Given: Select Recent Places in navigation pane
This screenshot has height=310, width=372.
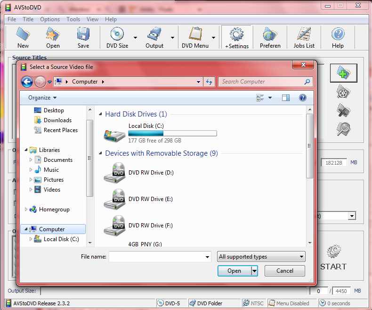Looking at the screenshot, I should (60, 130).
